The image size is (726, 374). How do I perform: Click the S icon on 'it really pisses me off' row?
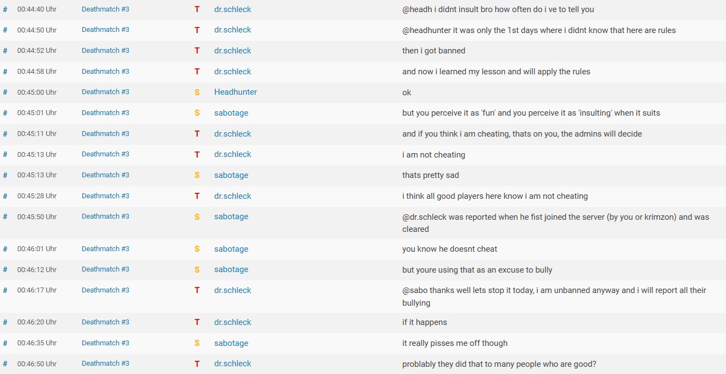click(197, 343)
